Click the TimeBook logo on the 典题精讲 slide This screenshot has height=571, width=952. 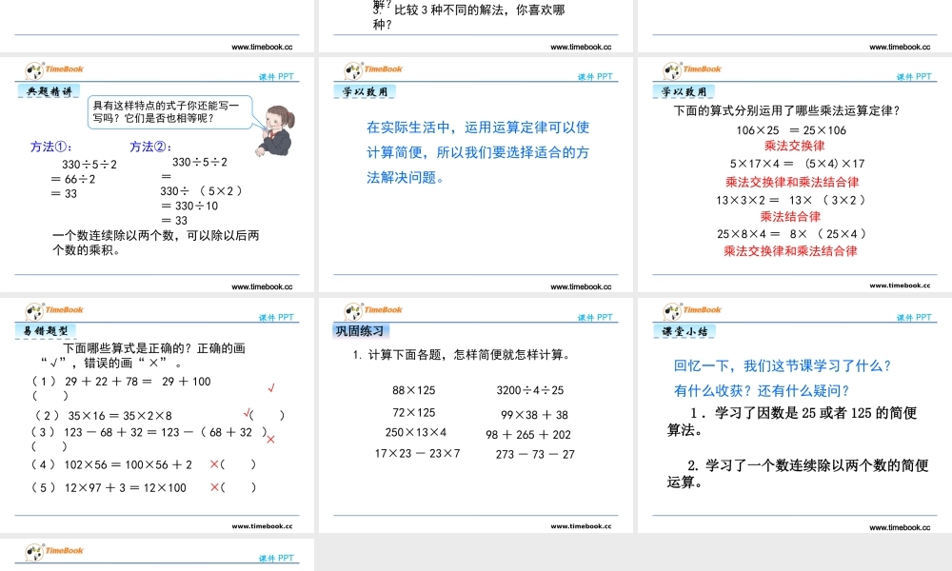[x=54, y=70]
